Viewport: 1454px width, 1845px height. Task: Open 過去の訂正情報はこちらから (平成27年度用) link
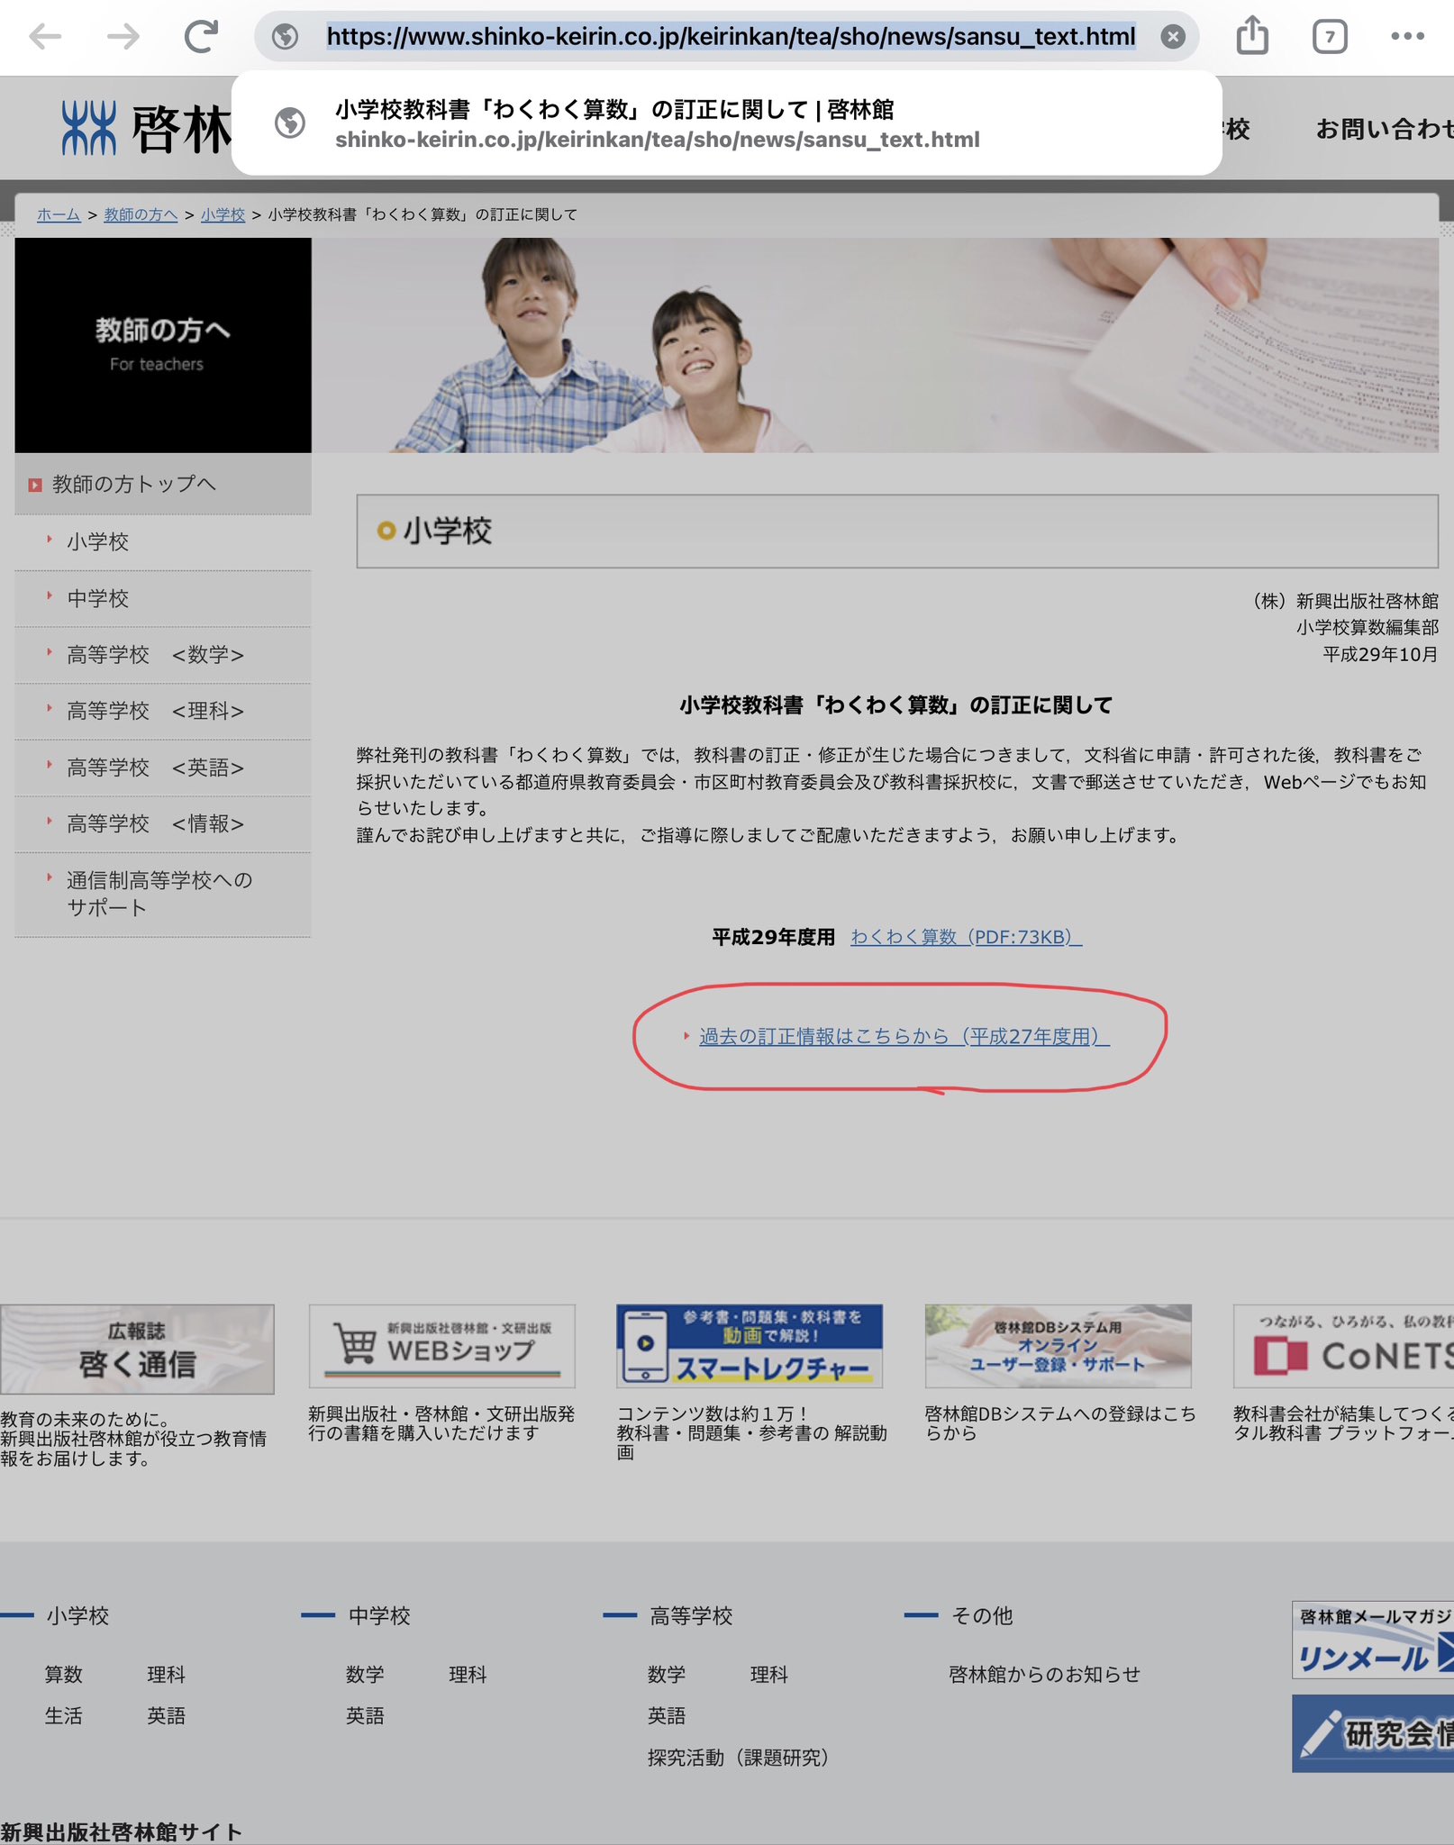coord(904,1037)
